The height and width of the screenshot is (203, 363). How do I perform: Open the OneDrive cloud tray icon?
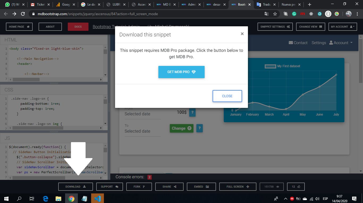click(305, 198)
